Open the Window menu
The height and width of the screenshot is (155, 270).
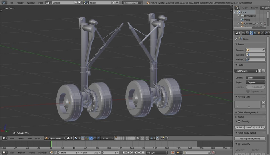[x=31, y=3]
